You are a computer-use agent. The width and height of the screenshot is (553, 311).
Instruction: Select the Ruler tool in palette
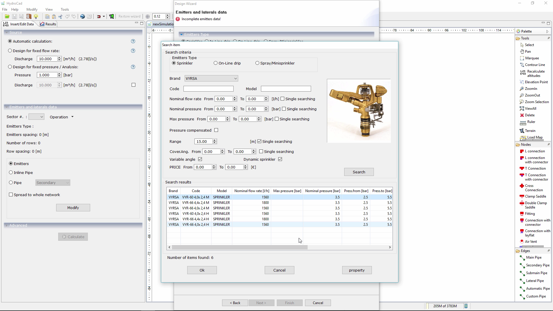531,122
